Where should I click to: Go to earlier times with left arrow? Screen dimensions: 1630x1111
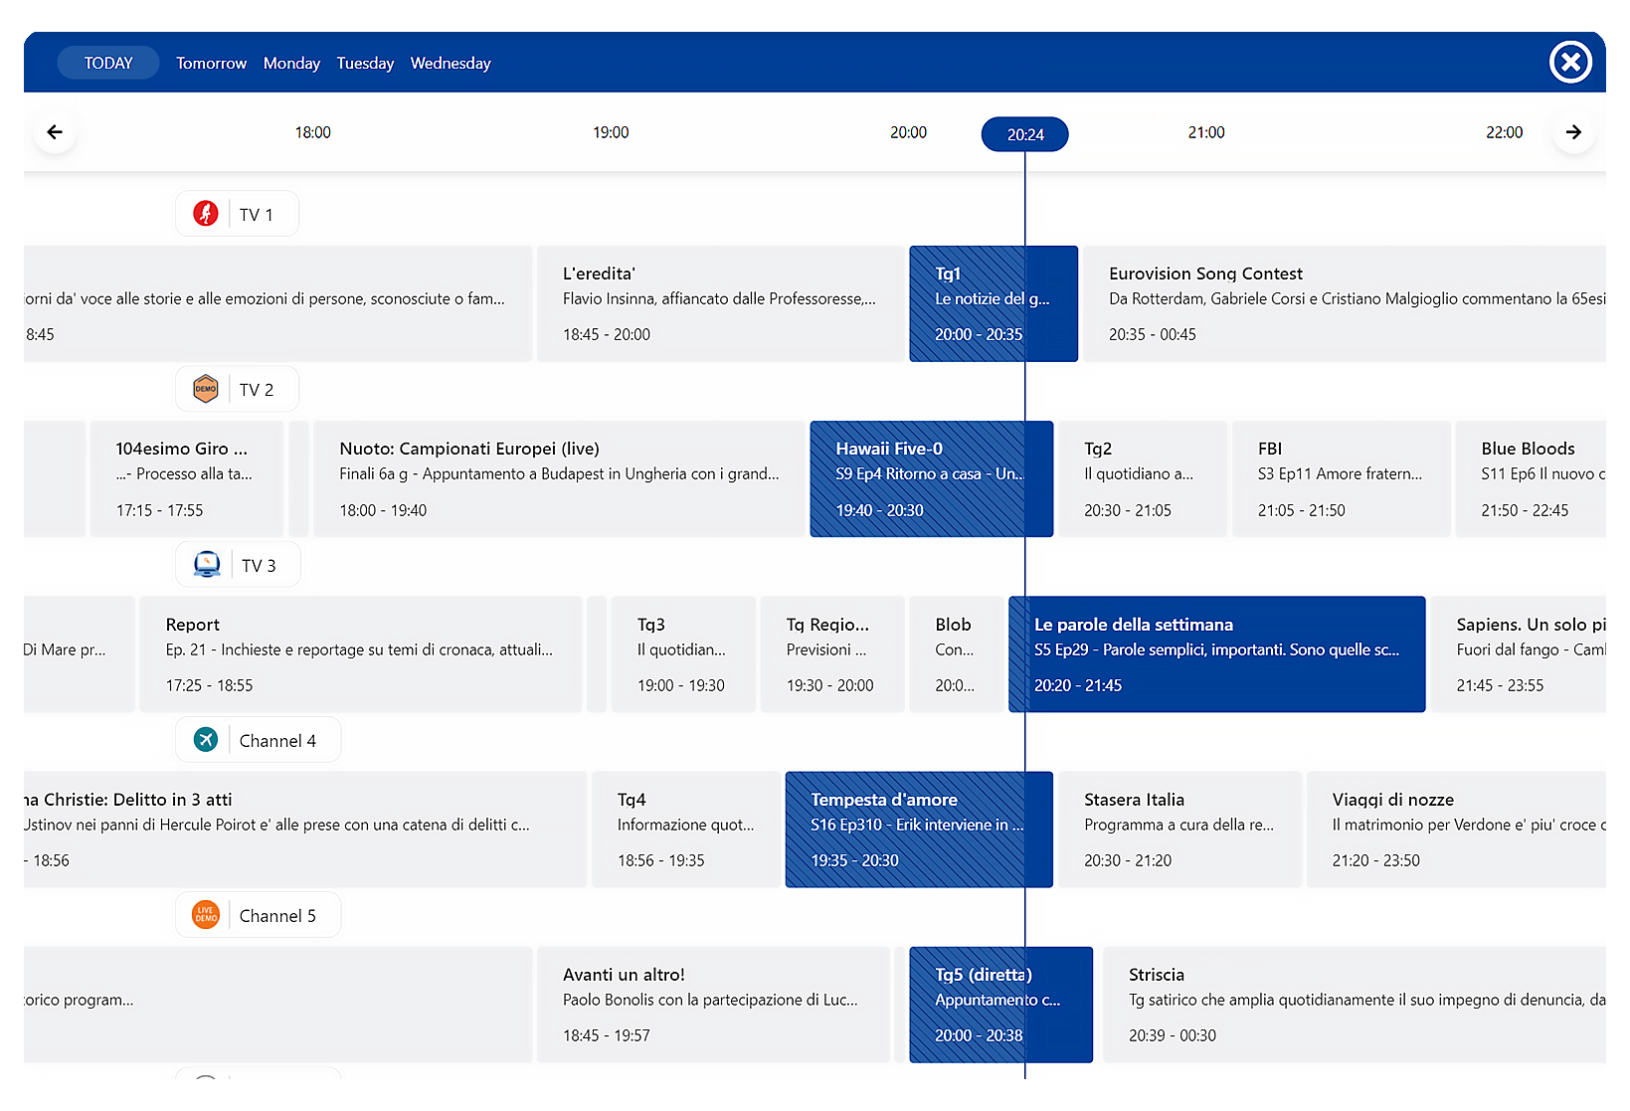(55, 132)
